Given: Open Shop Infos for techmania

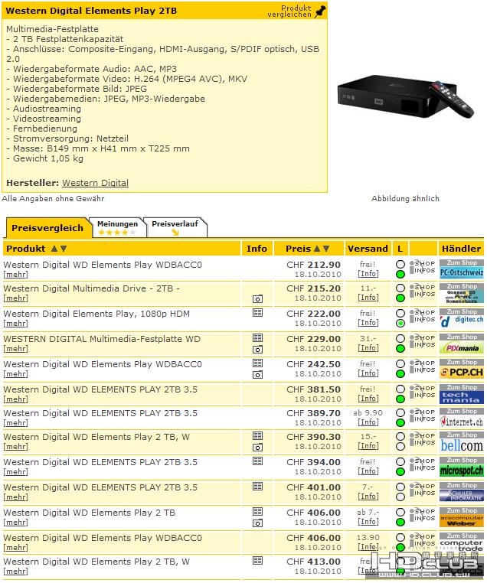Looking at the screenshot, I should pos(422,392).
